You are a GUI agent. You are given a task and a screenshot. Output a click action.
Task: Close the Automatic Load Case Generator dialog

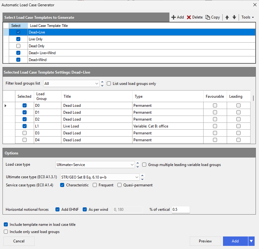pyautogui.click(x=254, y=5)
